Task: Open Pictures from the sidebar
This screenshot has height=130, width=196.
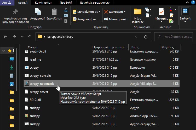Action: click(x=12, y=84)
